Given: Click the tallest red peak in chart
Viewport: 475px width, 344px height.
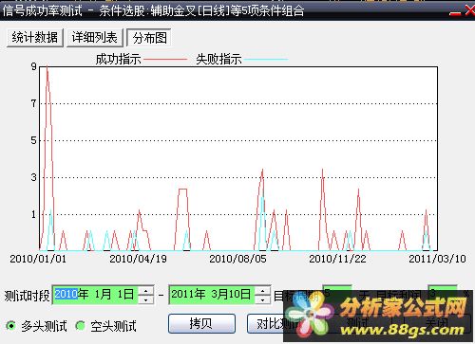Looking at the screenshot, I should pyautogui.click(x=47, y=67).
